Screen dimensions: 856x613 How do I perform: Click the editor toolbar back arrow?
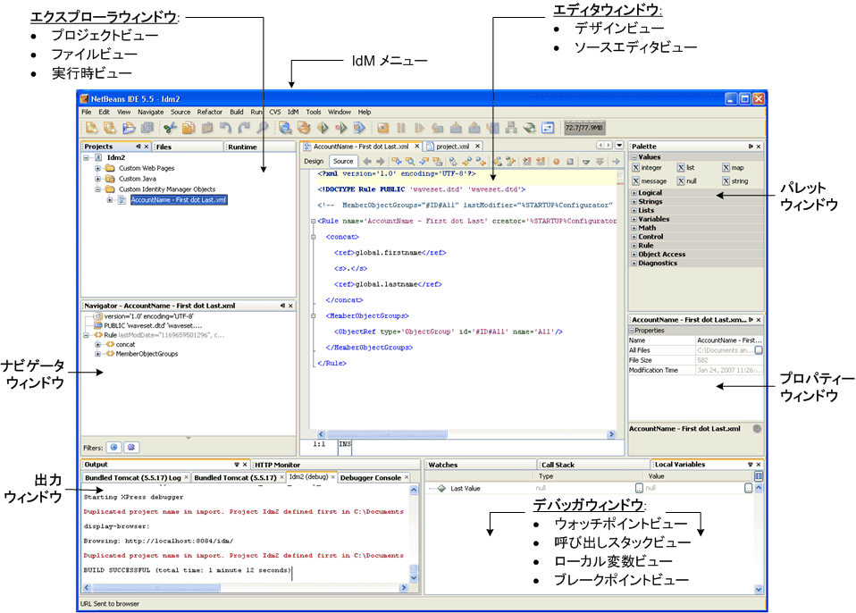(x=367, y=162)
